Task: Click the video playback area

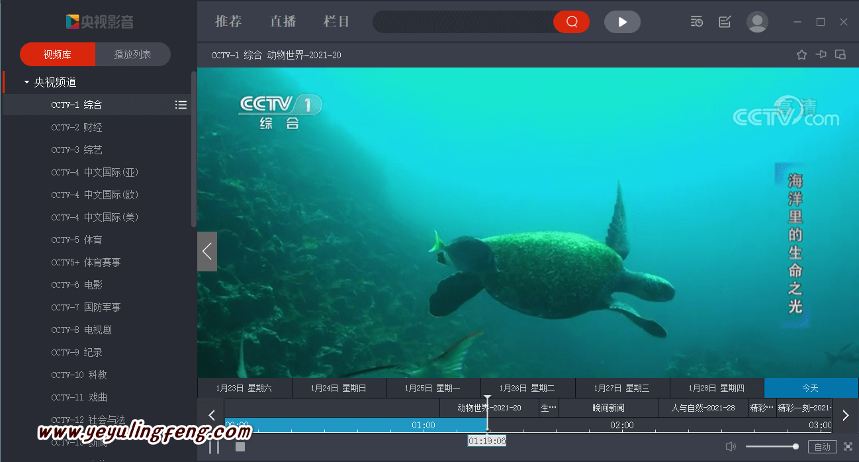Action: [x=527, y=222]
